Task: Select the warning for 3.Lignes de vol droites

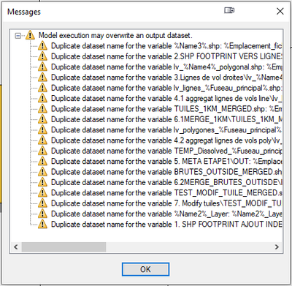Action: tap(166, 78)
